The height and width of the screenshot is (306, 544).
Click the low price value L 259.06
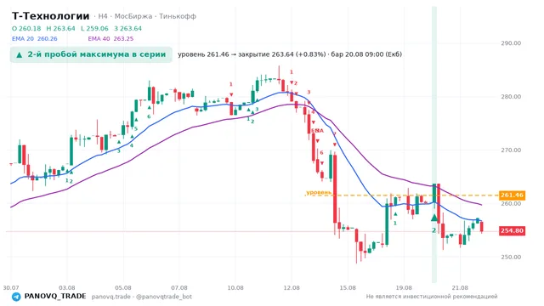94,28
